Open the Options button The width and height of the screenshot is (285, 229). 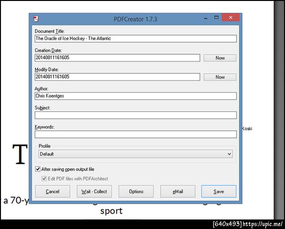coord(136,191)
